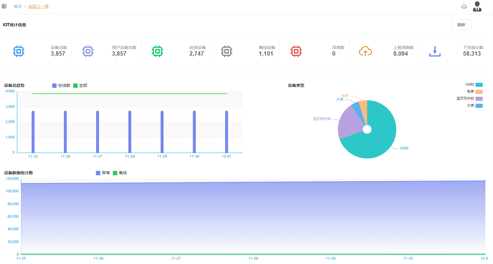Click the NB锁 pie callout label
Viewport: 493px width, 264px height.
[404, 148]
